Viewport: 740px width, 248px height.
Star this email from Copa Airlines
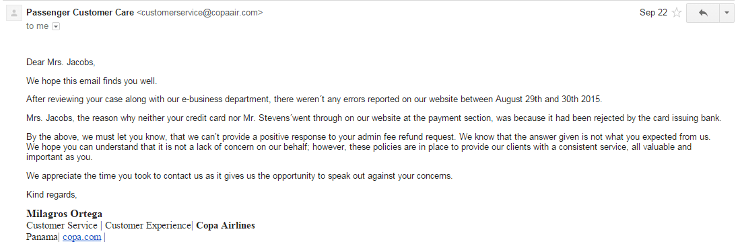coord(677,13)
